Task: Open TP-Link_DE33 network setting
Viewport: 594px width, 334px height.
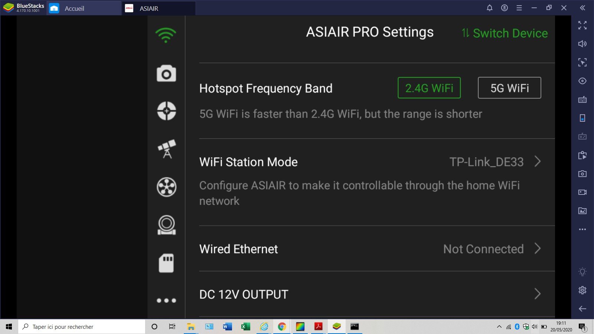Action: [x=486, y=162]
